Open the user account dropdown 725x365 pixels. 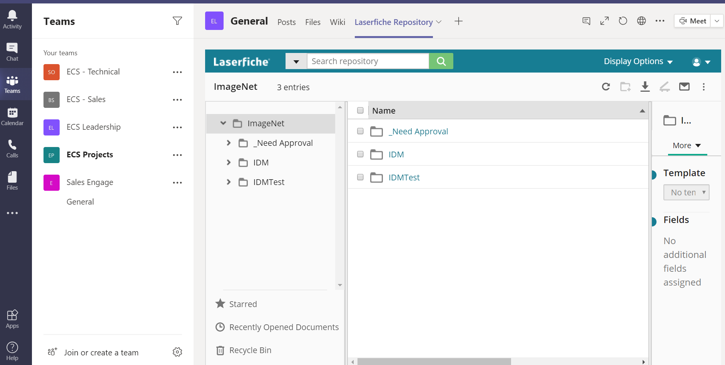point(701,62)
